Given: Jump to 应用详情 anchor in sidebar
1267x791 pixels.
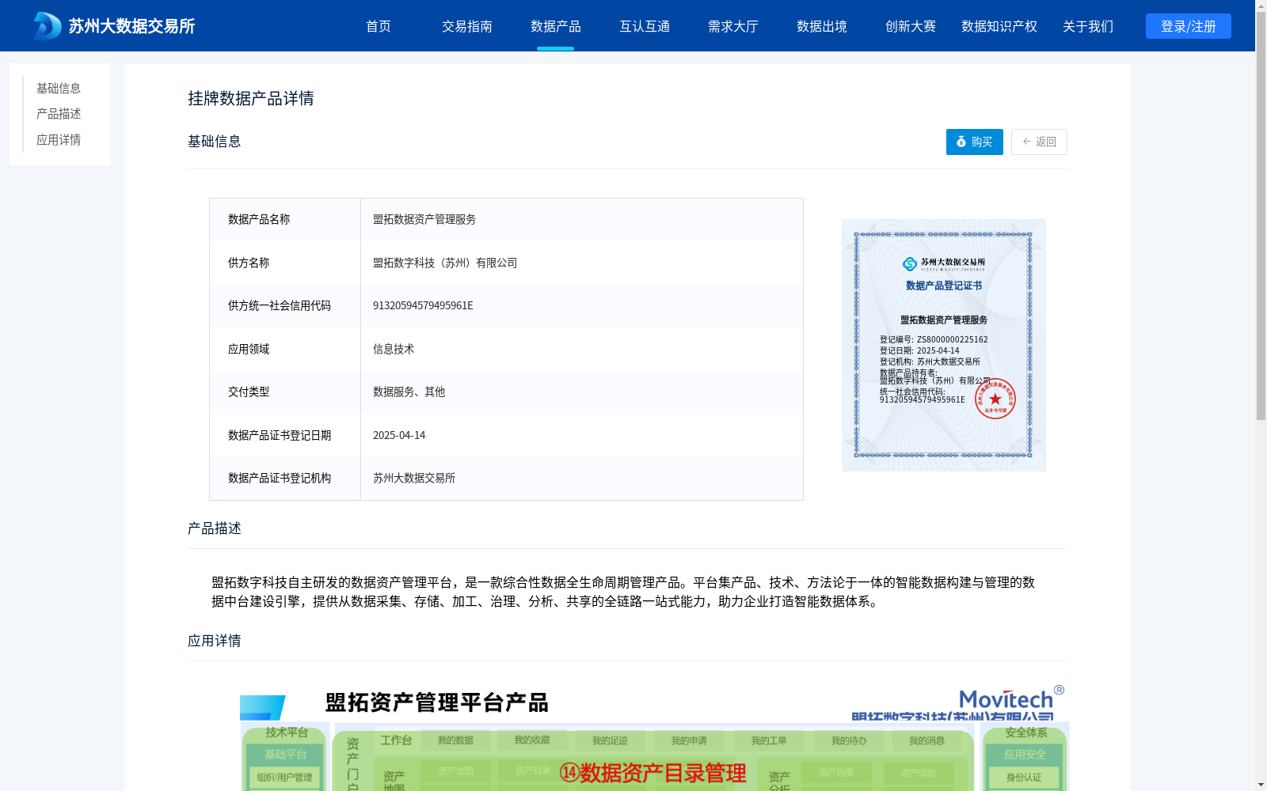Looking at the screenshot, I should click(x=59, y=140).
